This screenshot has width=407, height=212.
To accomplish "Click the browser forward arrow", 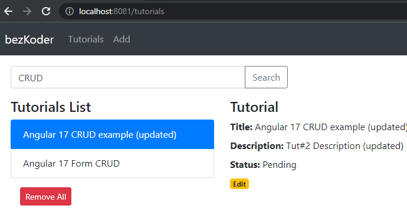I will (x=27, y=11).
